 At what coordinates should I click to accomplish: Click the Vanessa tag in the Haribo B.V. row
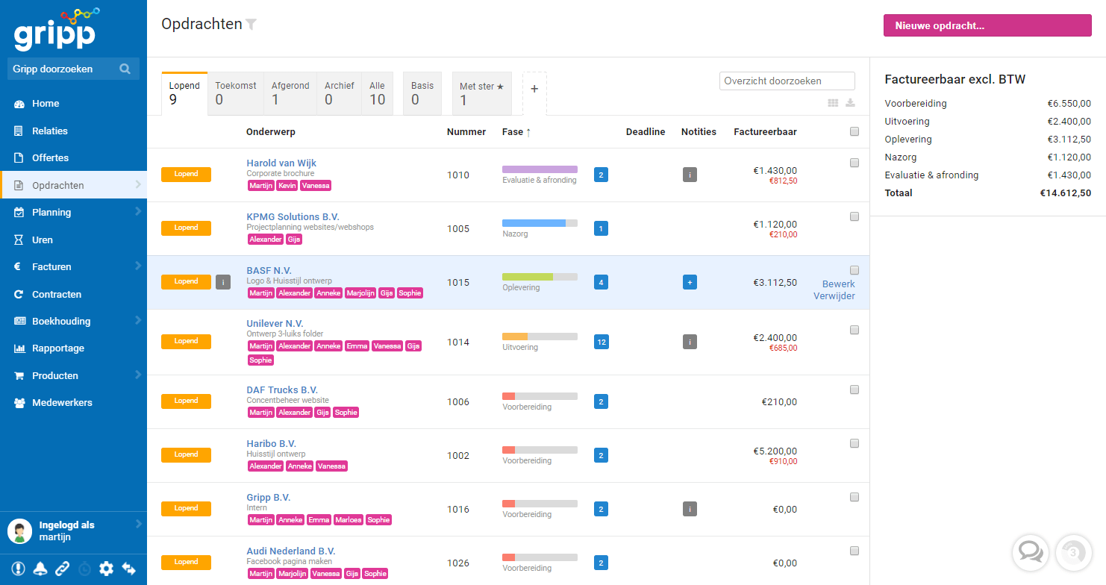coord(331,466)
